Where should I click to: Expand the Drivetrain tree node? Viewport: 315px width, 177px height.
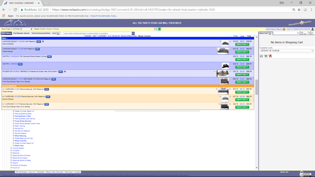coord(11,151)
